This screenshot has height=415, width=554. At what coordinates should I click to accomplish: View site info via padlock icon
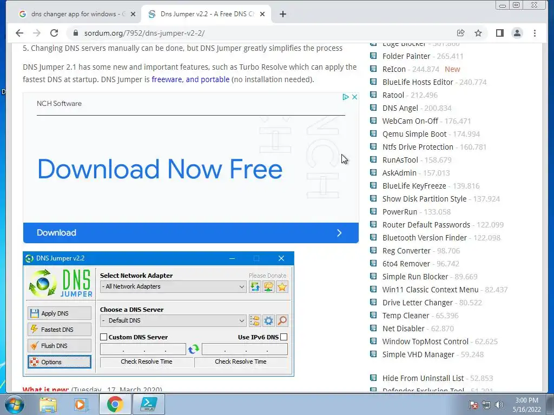[x=75, y=33]
